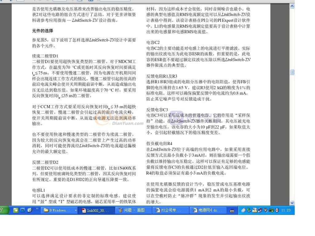Click the heading 假负载电阻R4
The height and width of the screenshot is (236, 315).
159,144
